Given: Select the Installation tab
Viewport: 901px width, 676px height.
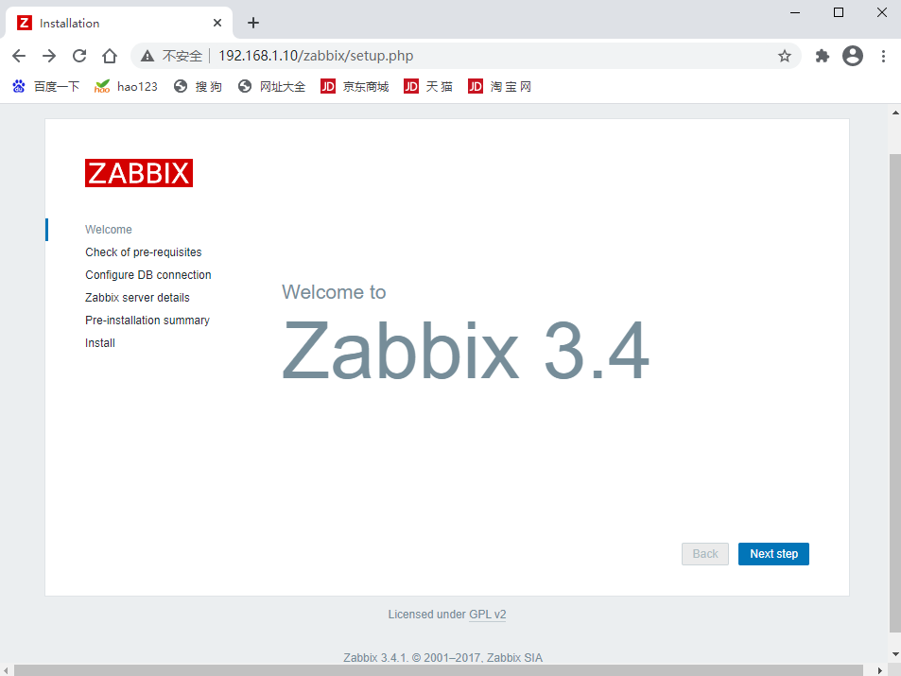Looking at the screenshot, I should tap(119, 23).
